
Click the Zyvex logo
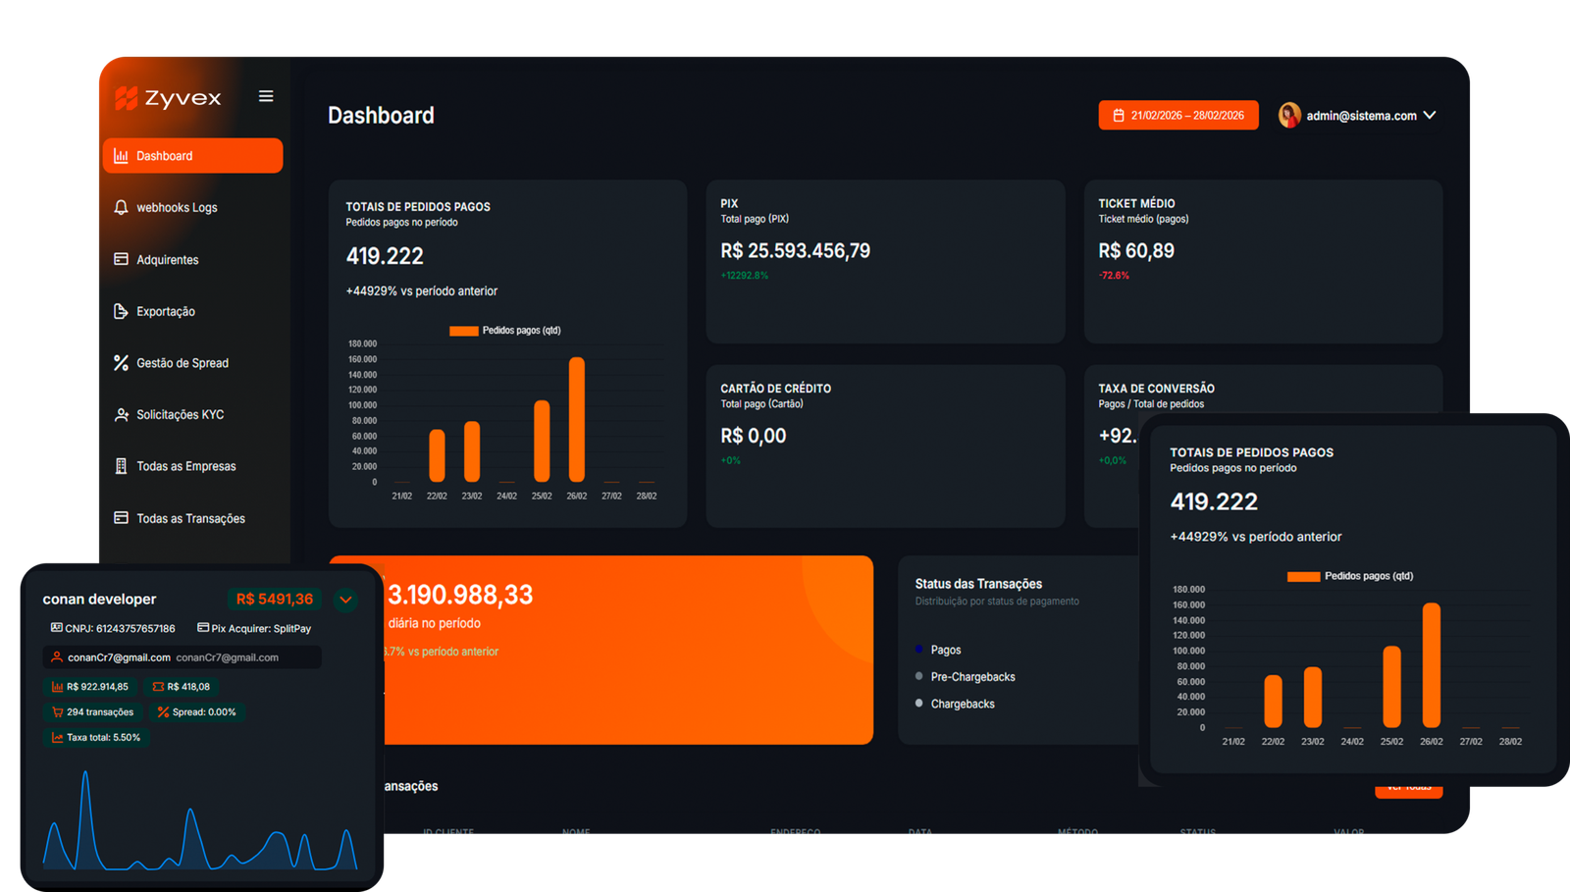168,98
